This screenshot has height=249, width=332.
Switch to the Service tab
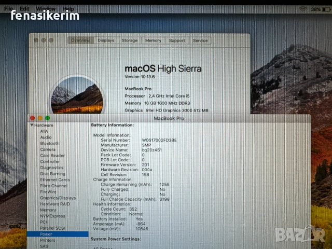tap(200, 40)
